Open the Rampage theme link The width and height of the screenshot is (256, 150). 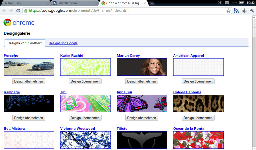click(x=12, y=92)
